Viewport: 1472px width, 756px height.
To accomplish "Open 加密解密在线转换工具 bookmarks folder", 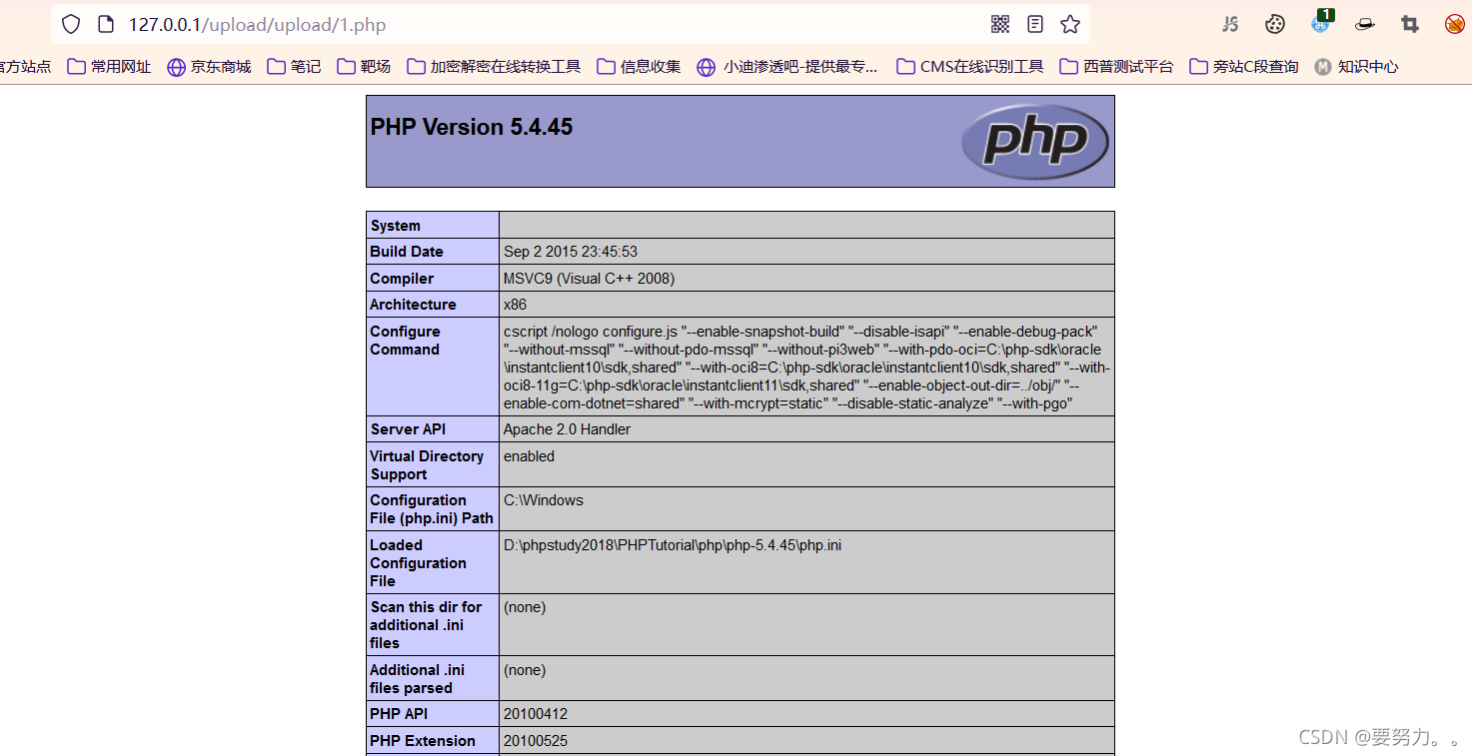I will click(x=494, y=67).
